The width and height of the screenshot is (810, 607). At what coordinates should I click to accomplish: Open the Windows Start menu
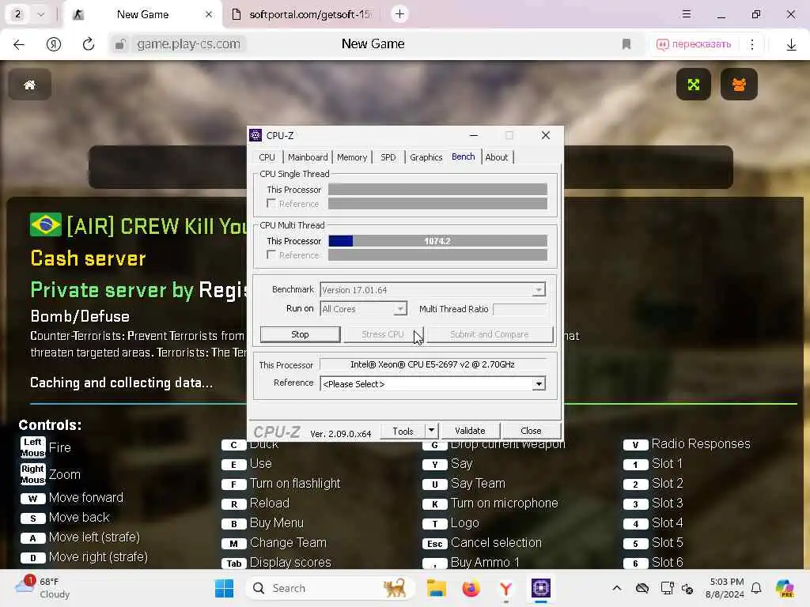click(x=224, y=588)
